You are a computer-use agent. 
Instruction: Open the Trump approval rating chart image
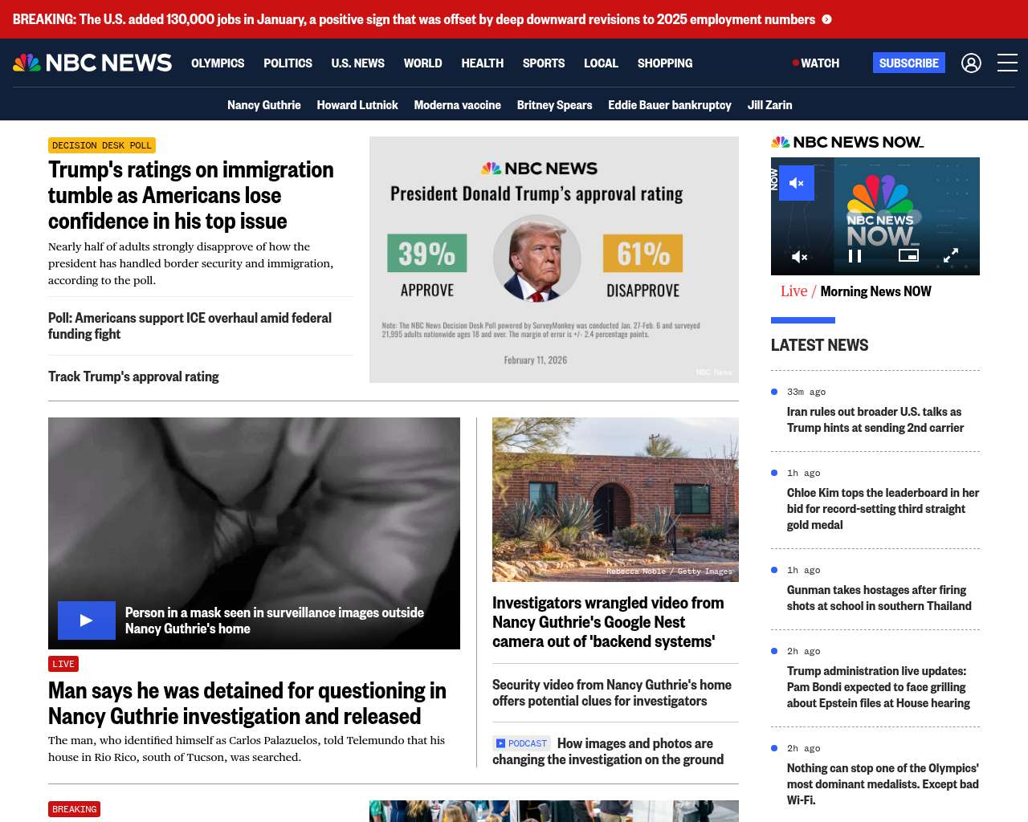click(x=554, y=259)
